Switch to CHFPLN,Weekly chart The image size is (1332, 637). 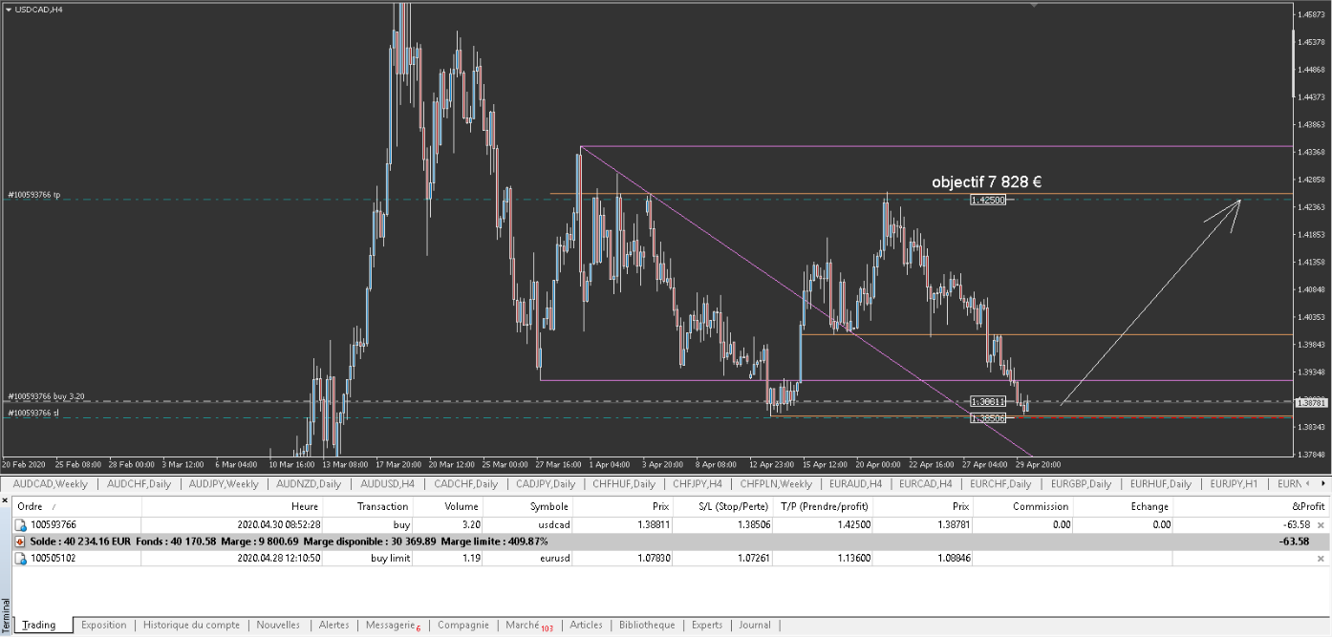776,484
